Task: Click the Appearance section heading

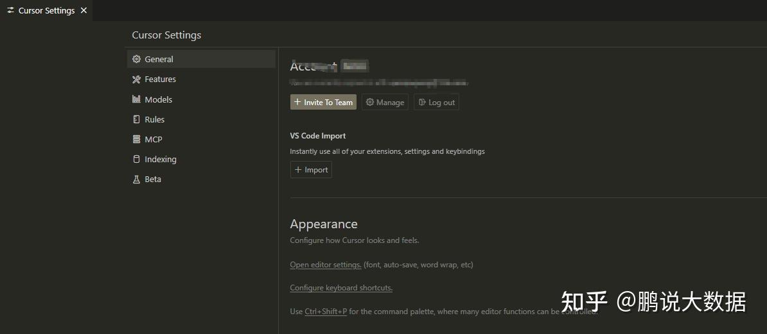Action: (324, 224)
